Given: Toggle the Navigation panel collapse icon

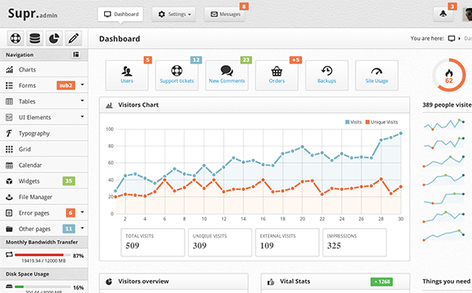Looking at the screenshot, I should (x=76, y=55).
